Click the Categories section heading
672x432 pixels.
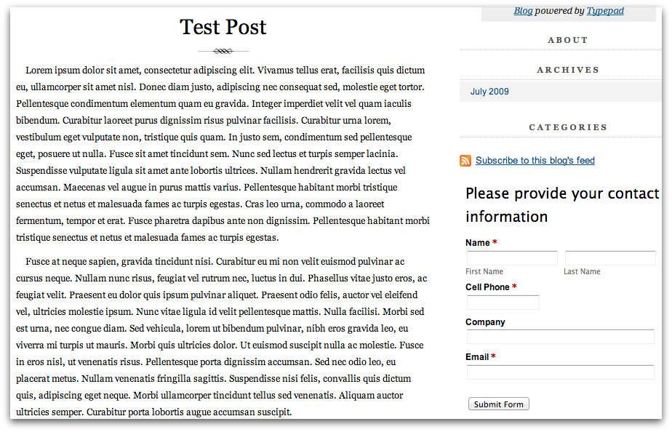coord(568,127)
